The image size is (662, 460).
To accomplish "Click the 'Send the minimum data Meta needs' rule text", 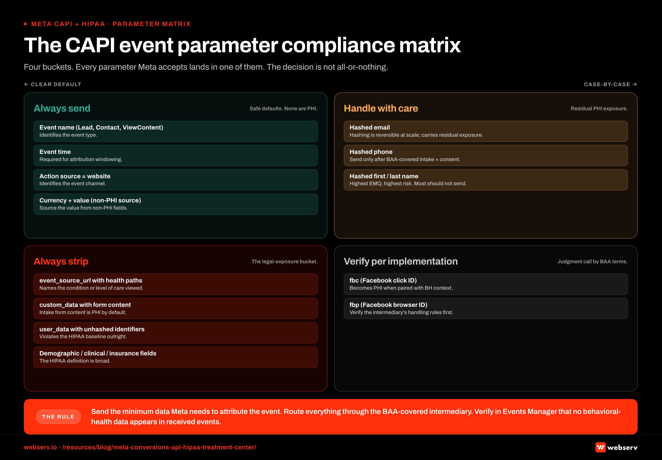I will (356, 416).
